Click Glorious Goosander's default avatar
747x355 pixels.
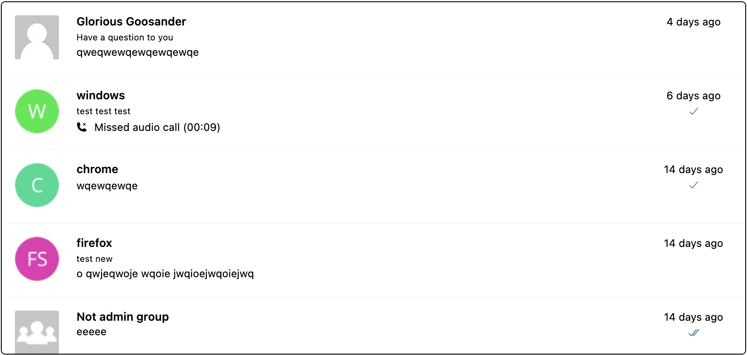tap(37, 37)
